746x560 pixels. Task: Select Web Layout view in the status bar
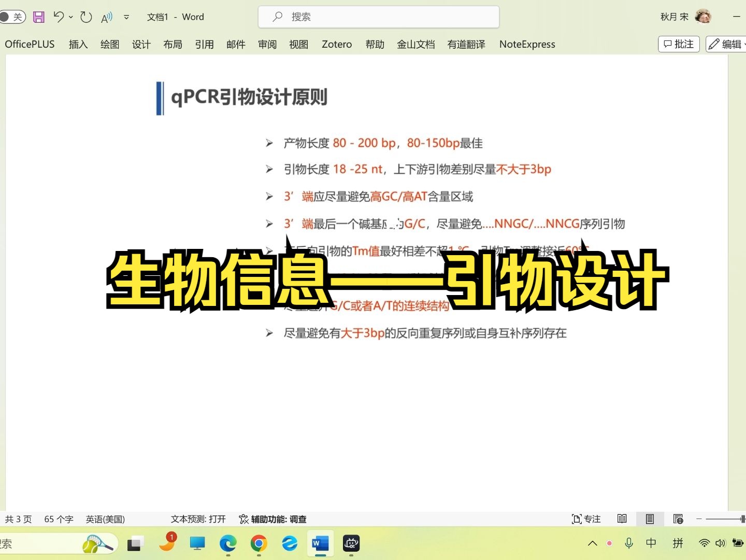pos(678,519)
